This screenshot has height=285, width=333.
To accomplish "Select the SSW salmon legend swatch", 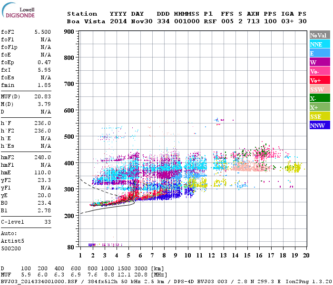I will (x=320, y=89).
